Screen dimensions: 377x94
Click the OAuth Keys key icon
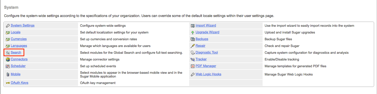pyautogui.click(x=8, y=83)
